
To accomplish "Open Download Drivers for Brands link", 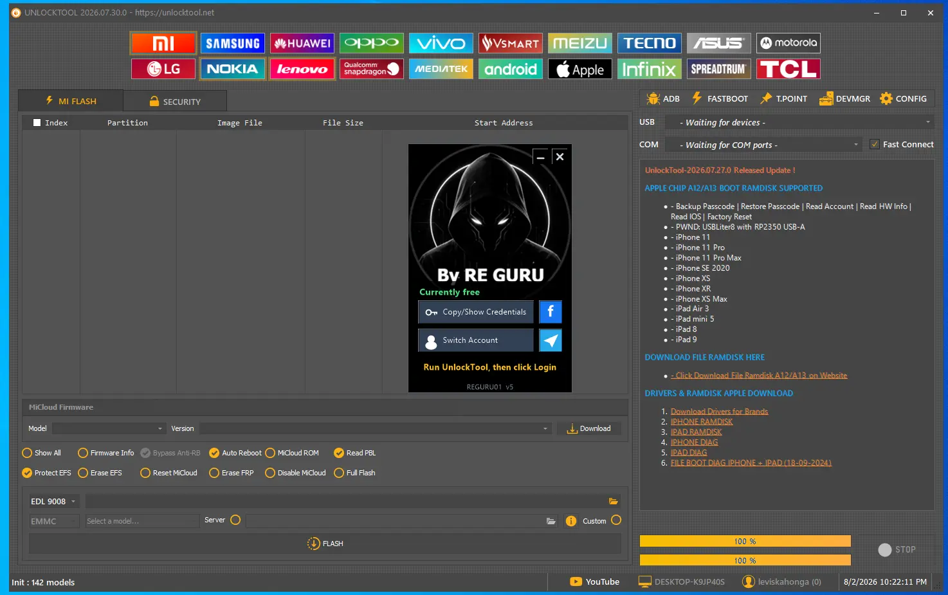I will (719, 412).
